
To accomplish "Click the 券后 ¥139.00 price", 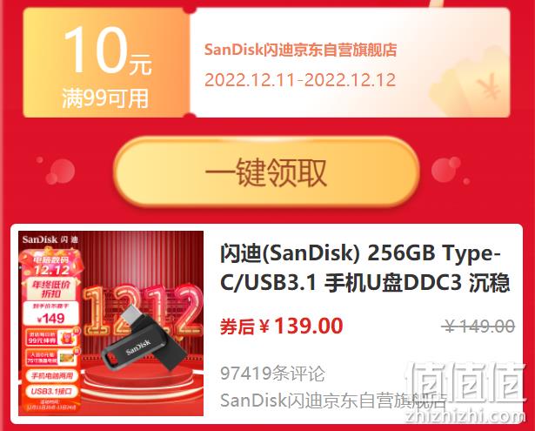I will (282, 326).
